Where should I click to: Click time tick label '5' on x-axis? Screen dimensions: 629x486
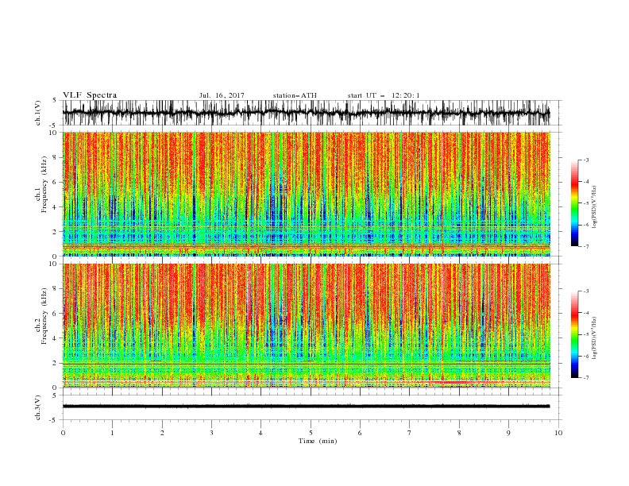click(x=311, y=433)
